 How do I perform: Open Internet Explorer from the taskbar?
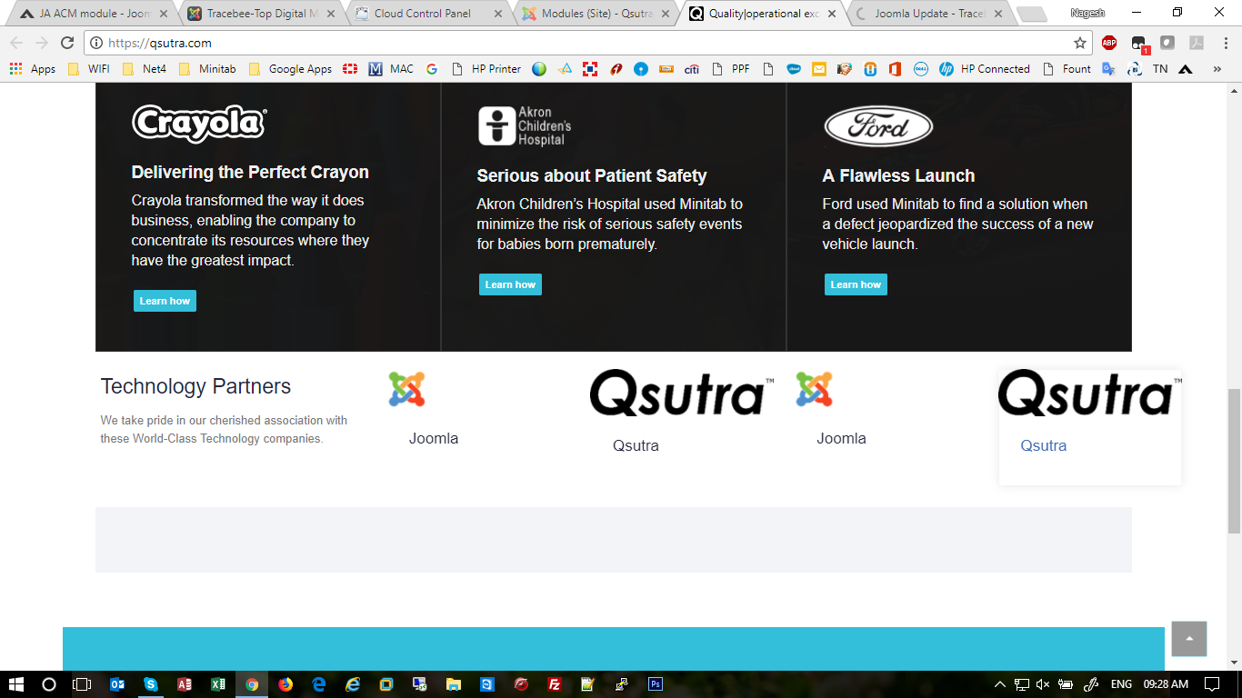click(353, 684)
